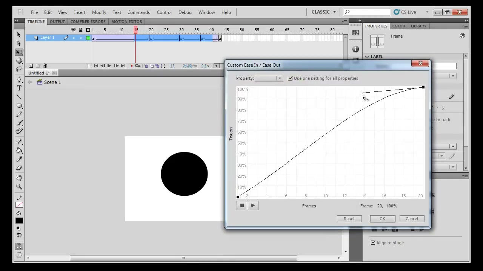
Task: Click the Pencil tool icon
Action: tap(19, 114)
